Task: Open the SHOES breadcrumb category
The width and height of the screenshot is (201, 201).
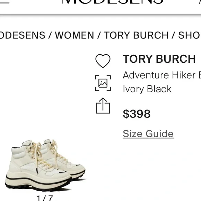Action: (190, 35)
